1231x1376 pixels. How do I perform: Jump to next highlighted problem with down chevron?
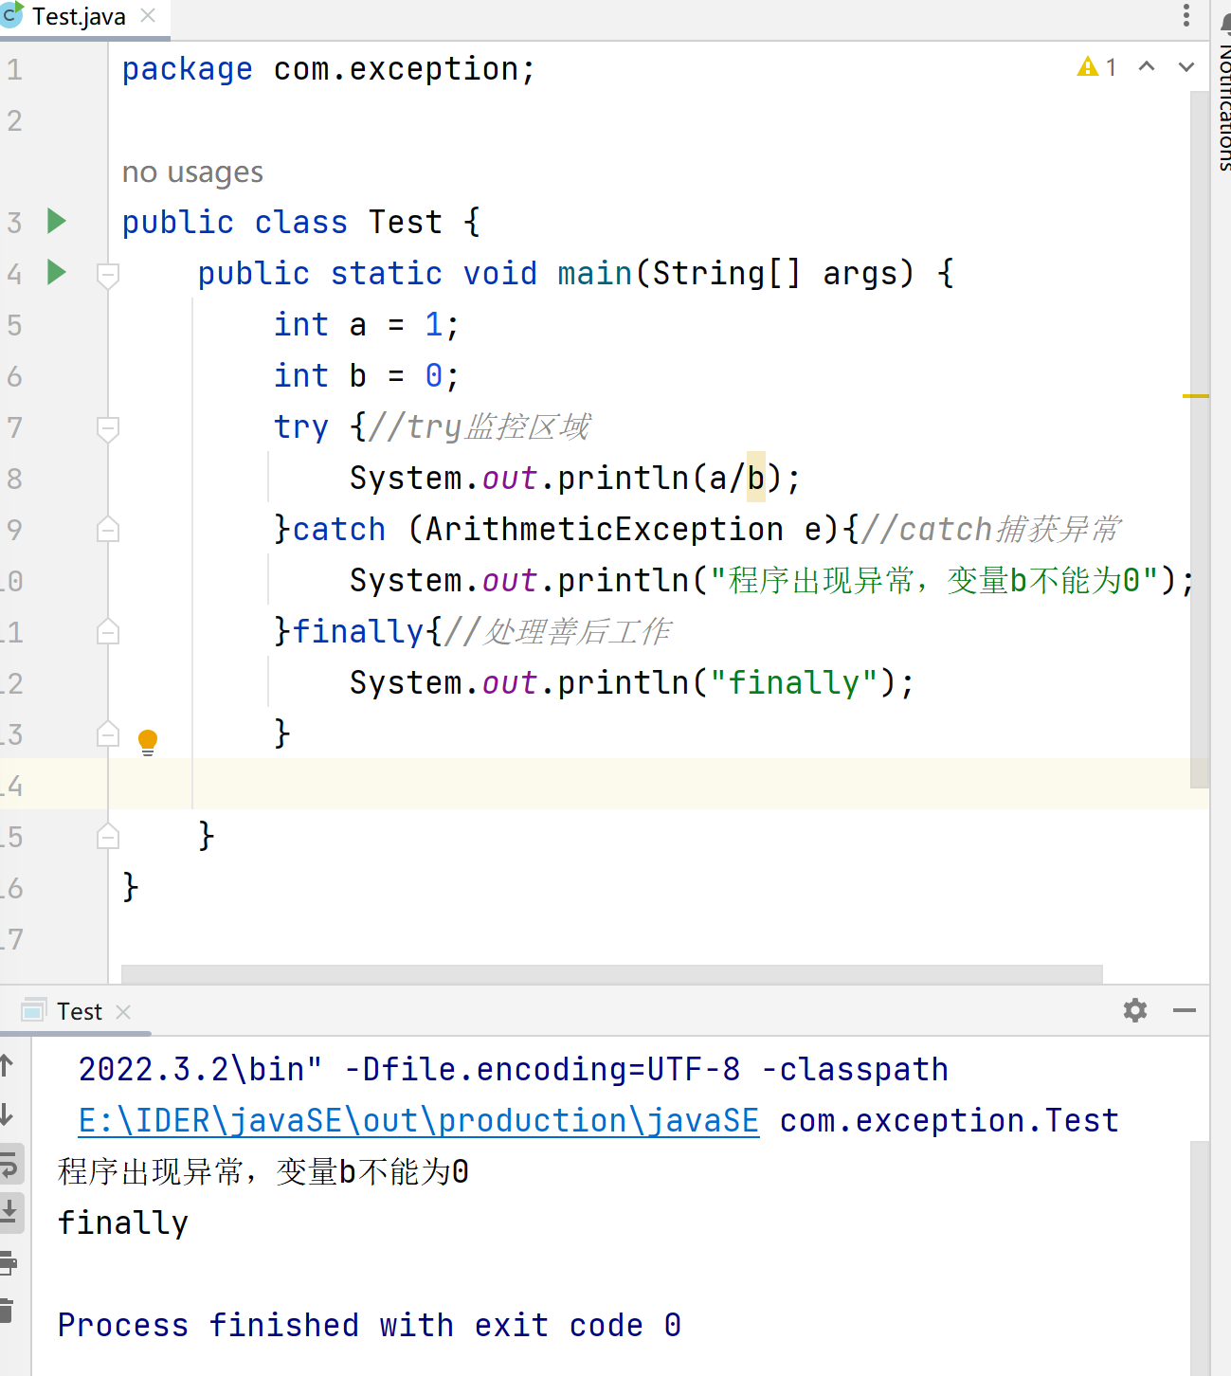tap(1186, 66)
